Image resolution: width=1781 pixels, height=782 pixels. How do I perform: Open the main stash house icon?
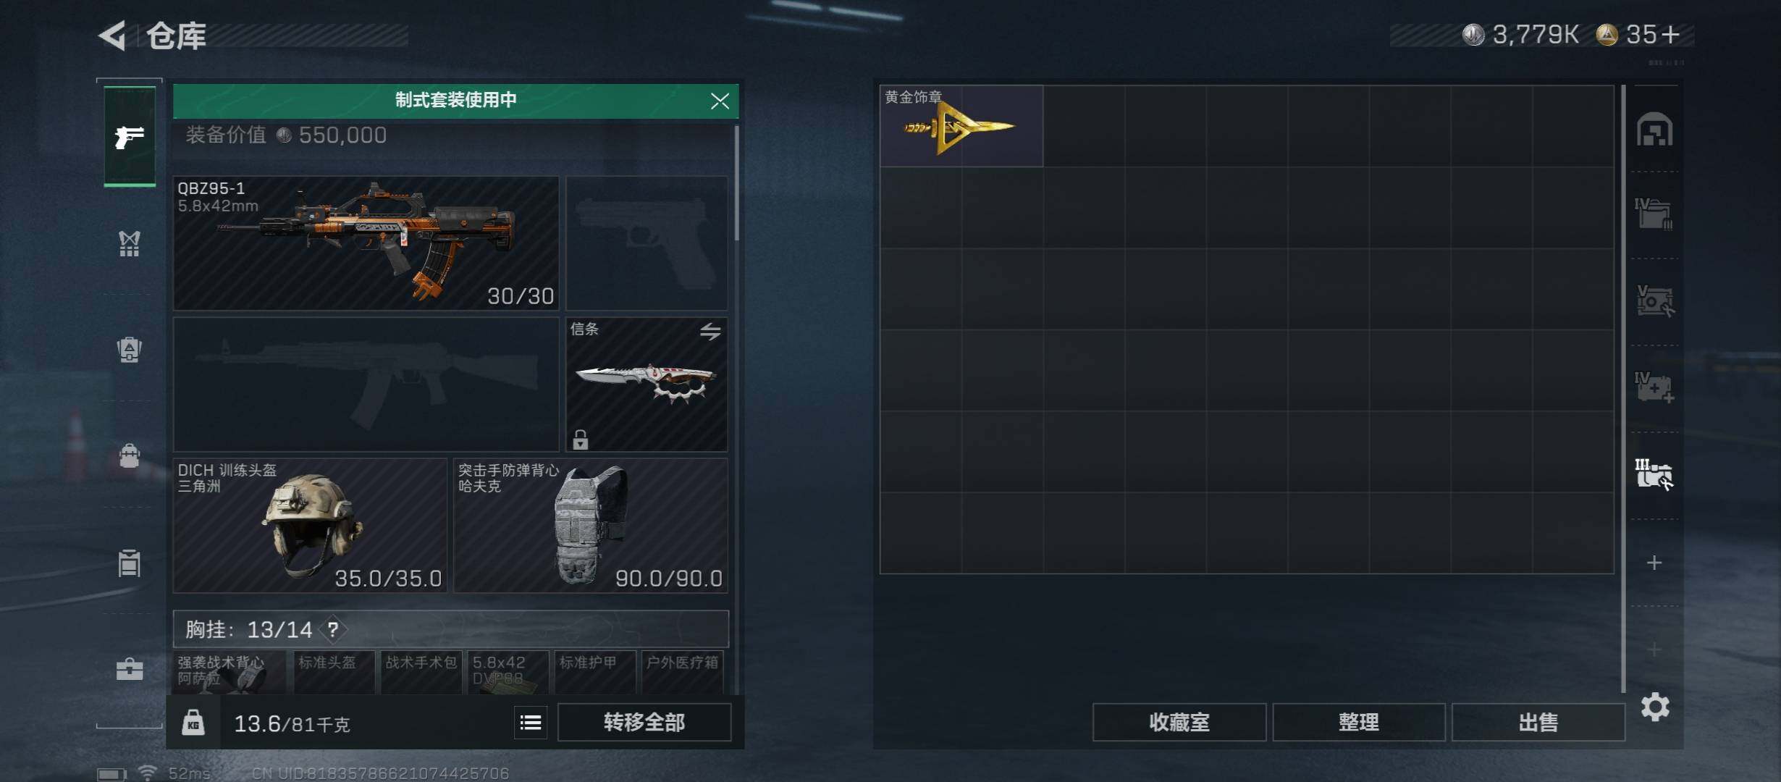(x=1655, y=130)
